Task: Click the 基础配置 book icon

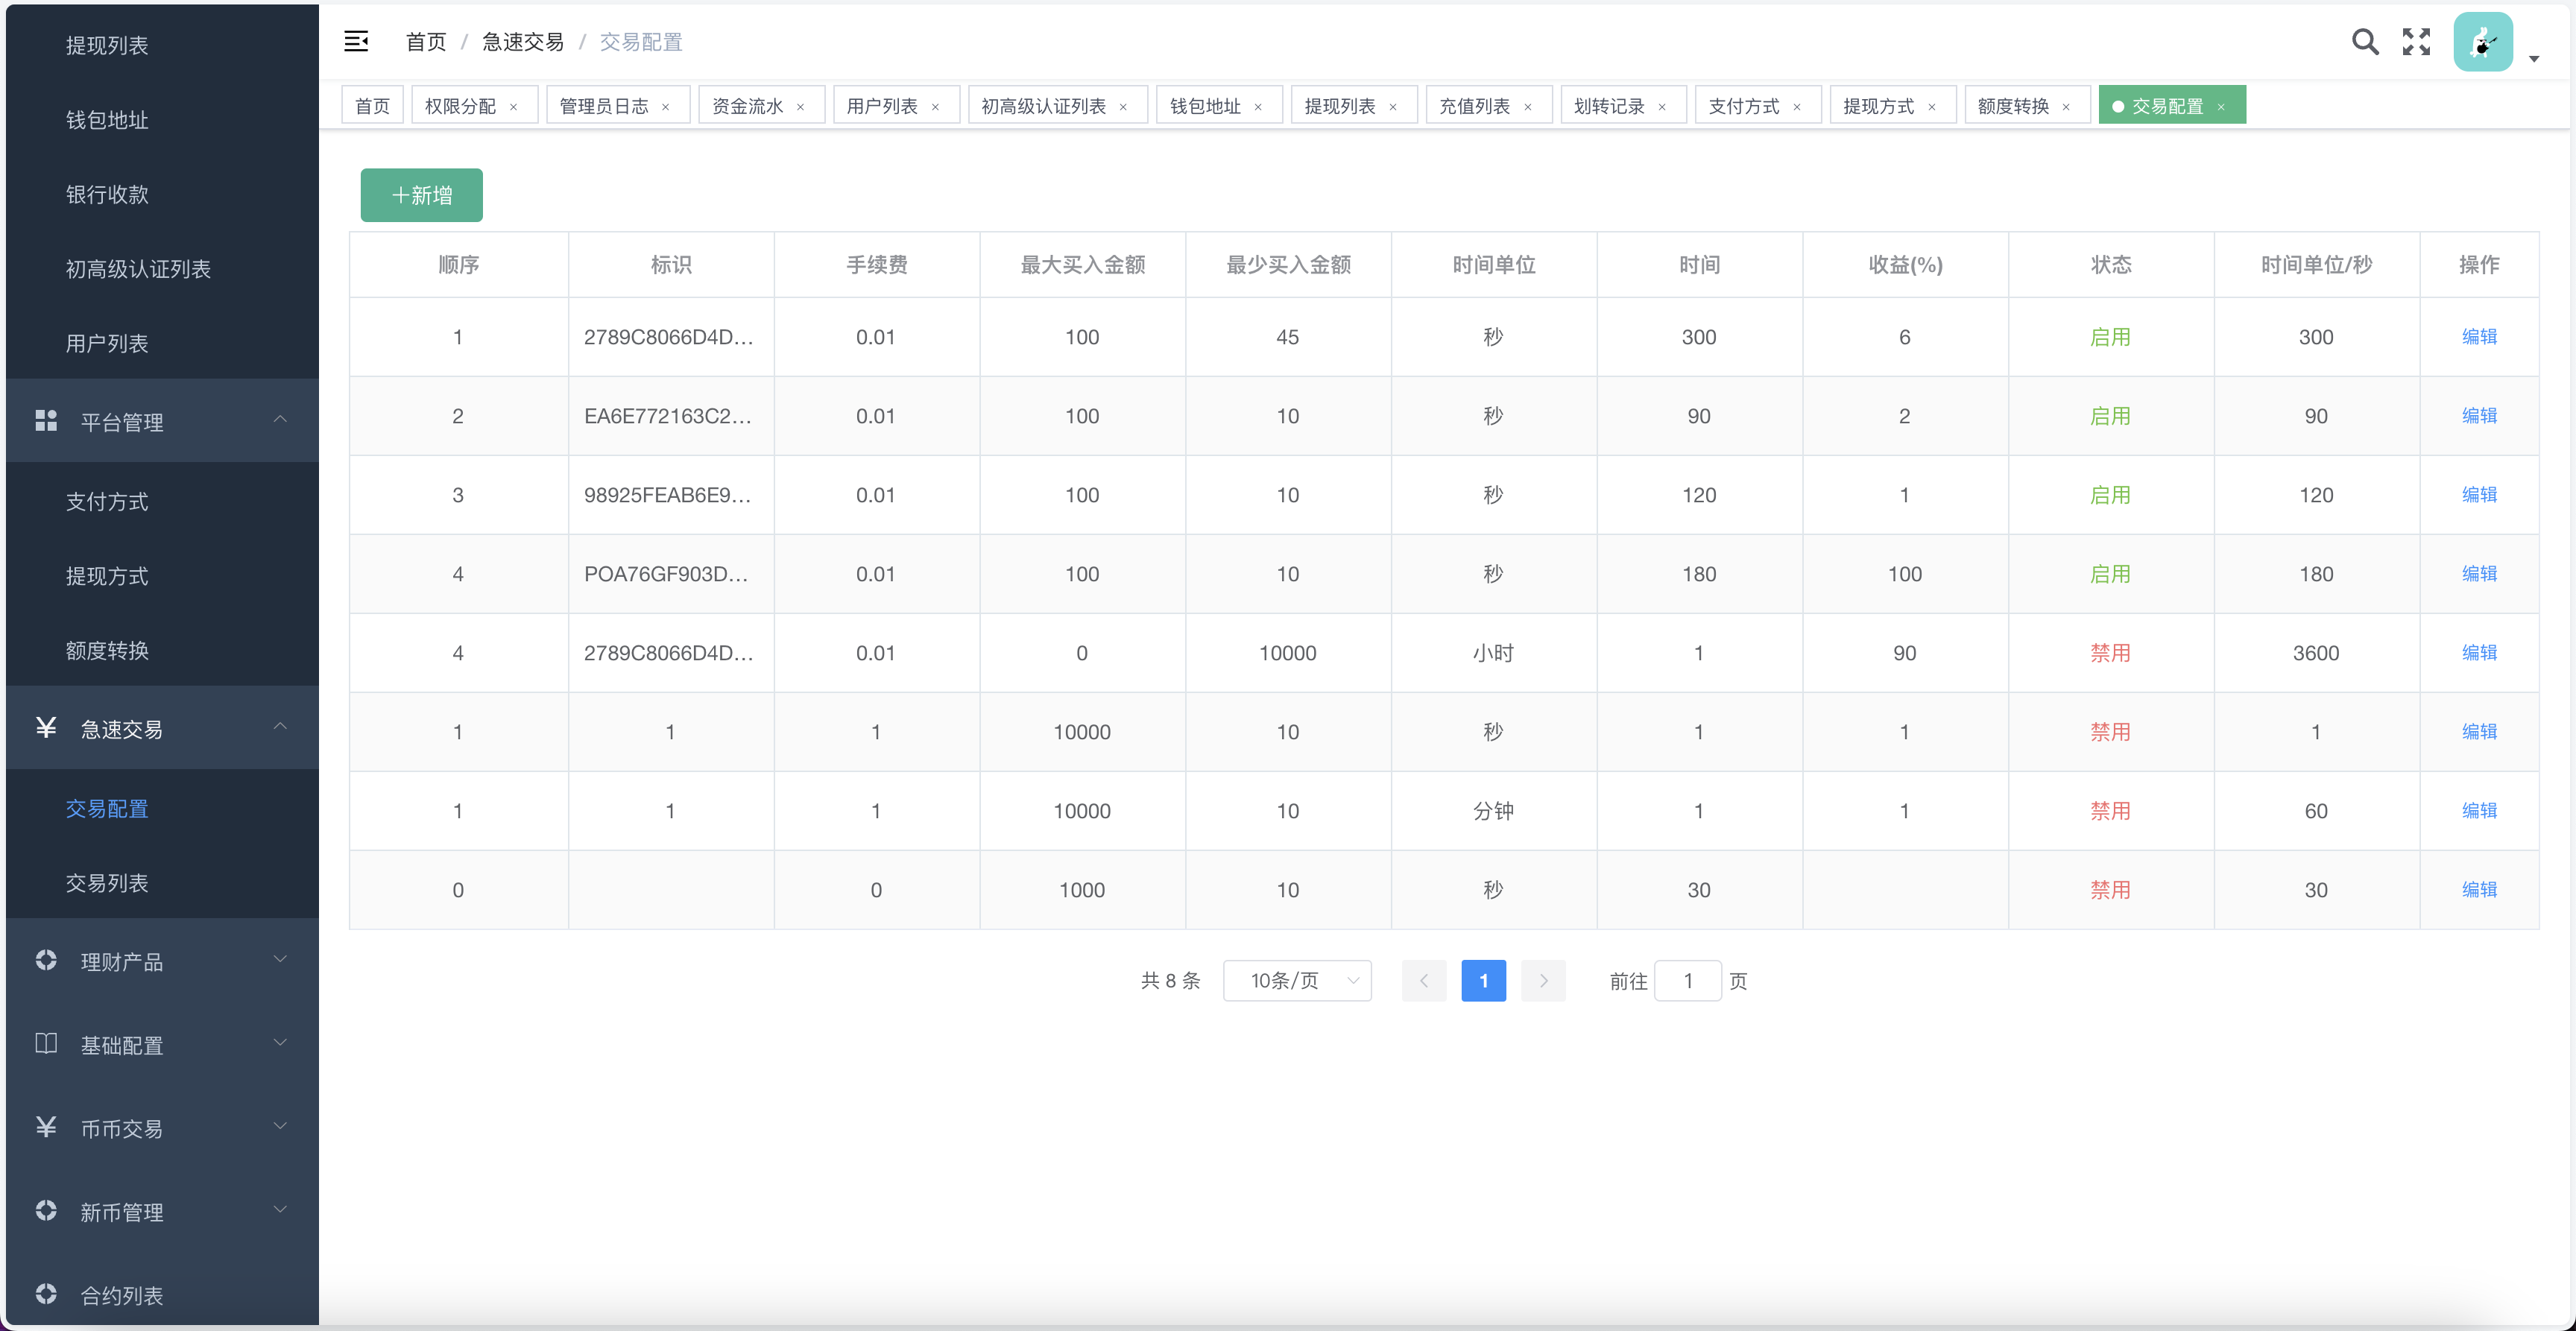Action: (x=45, y=1044)
